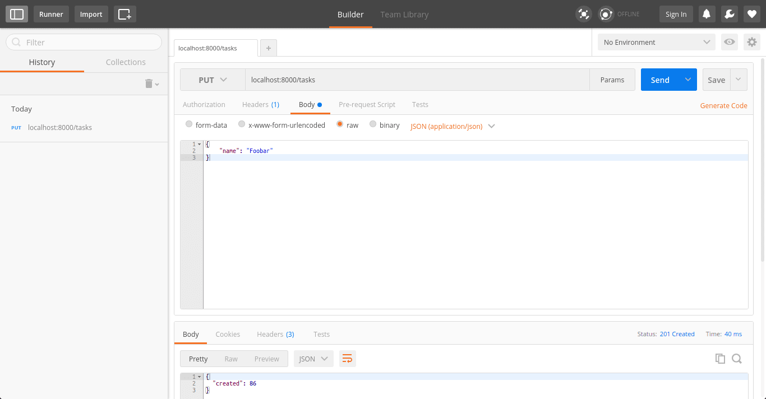Open the request Tests tab
Viewport: 766px width, 399px height.
click(420, 105)
